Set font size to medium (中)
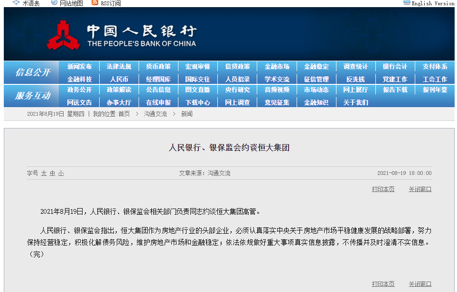457x292 pixels. pos(52,173)
